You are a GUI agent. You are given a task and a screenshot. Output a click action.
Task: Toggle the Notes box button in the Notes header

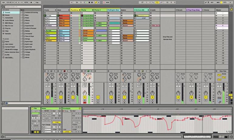coord(60,108)
